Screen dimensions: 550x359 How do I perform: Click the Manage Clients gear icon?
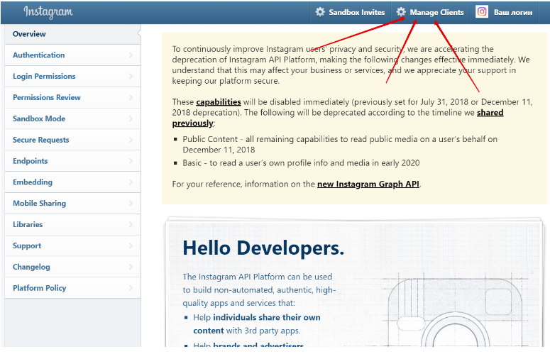(401, 12)
